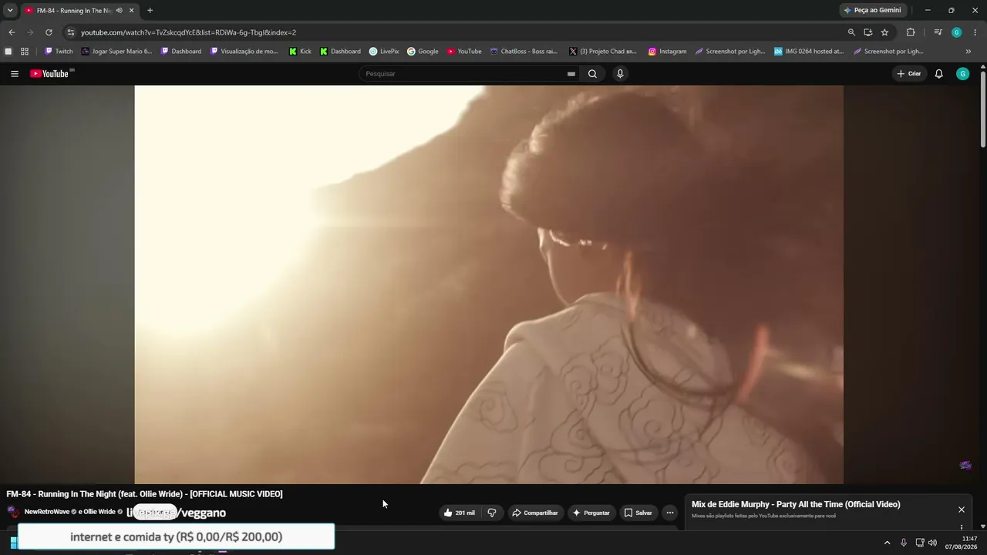
Task: Open the LivePix bookmark
Action: 384,52
